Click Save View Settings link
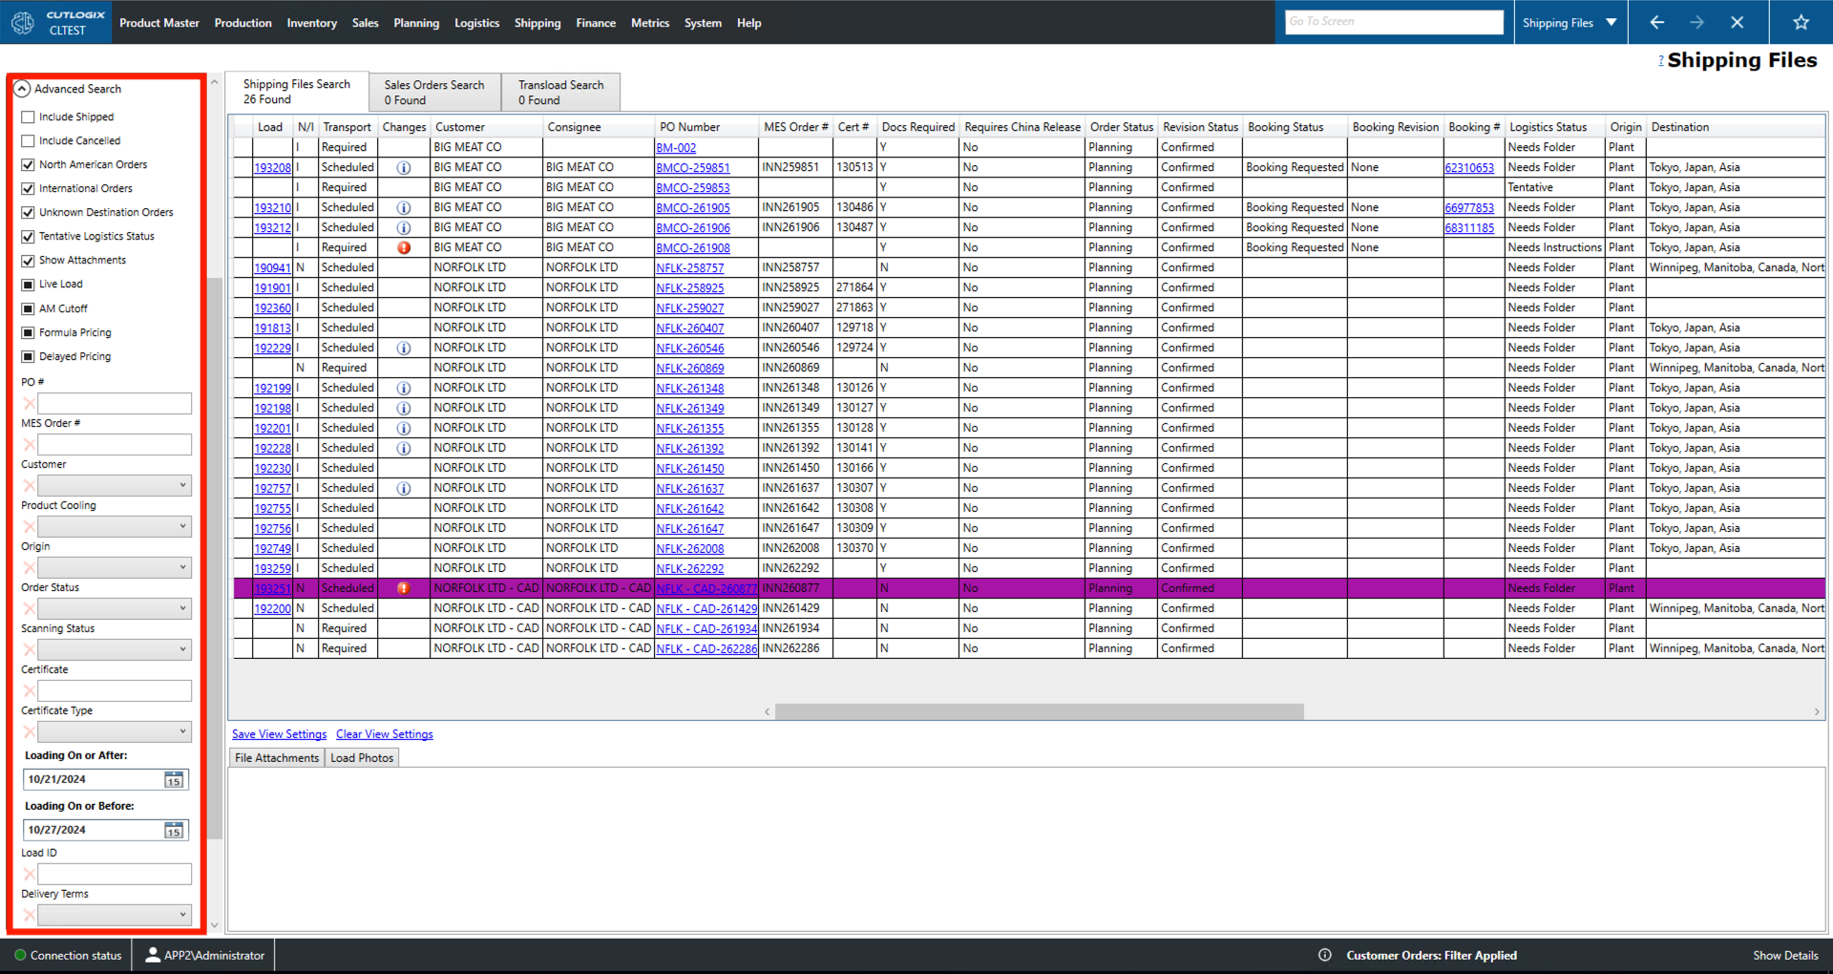The width and height of the screenshot is (1833, 974). (x=279, y=734)
